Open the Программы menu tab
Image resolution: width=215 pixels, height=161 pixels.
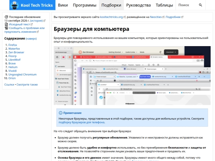84,5
